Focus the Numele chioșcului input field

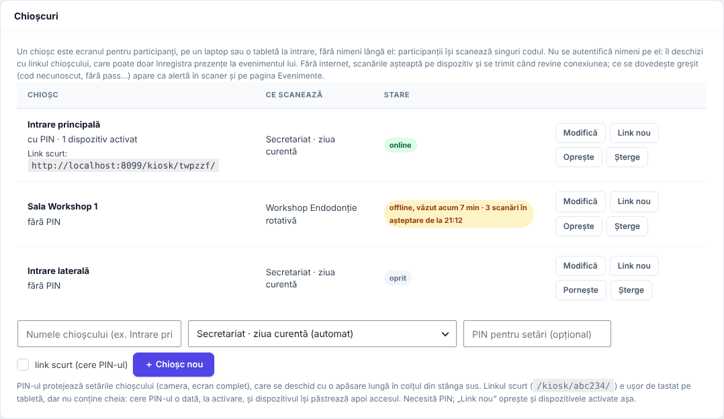point(99,334)
